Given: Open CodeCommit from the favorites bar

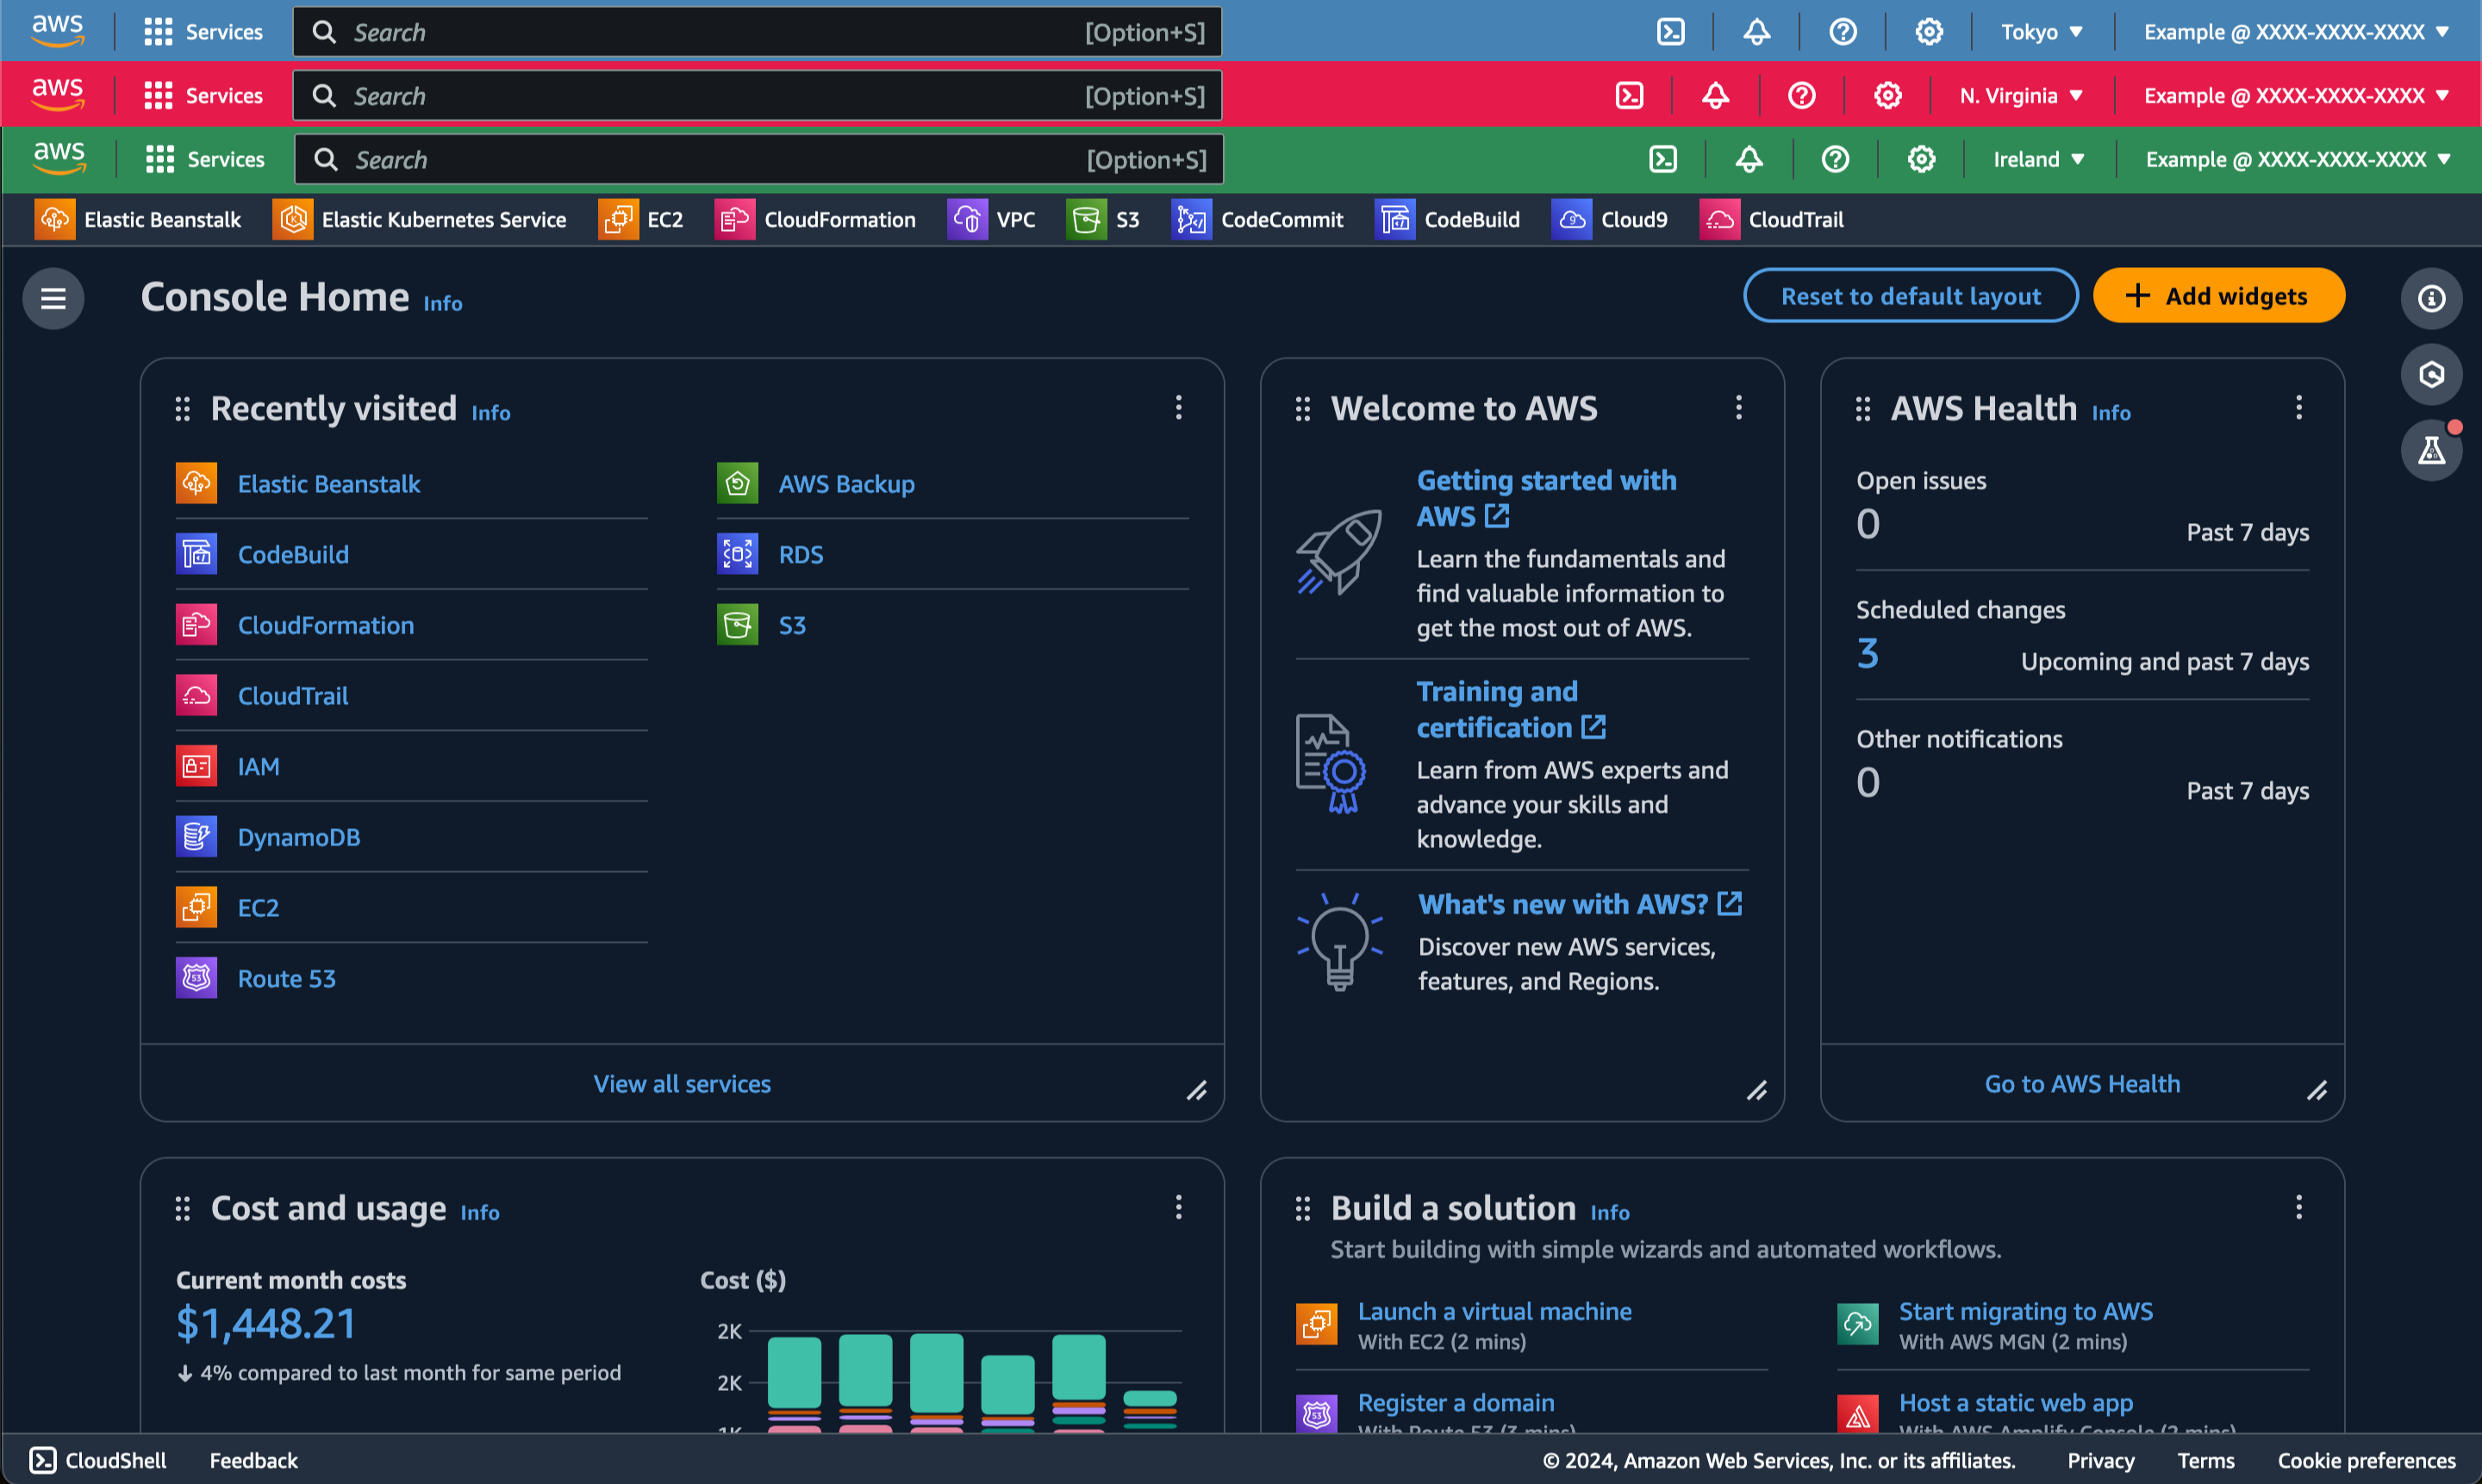Looking at the screenshot, I should [x=1258, y=220].
